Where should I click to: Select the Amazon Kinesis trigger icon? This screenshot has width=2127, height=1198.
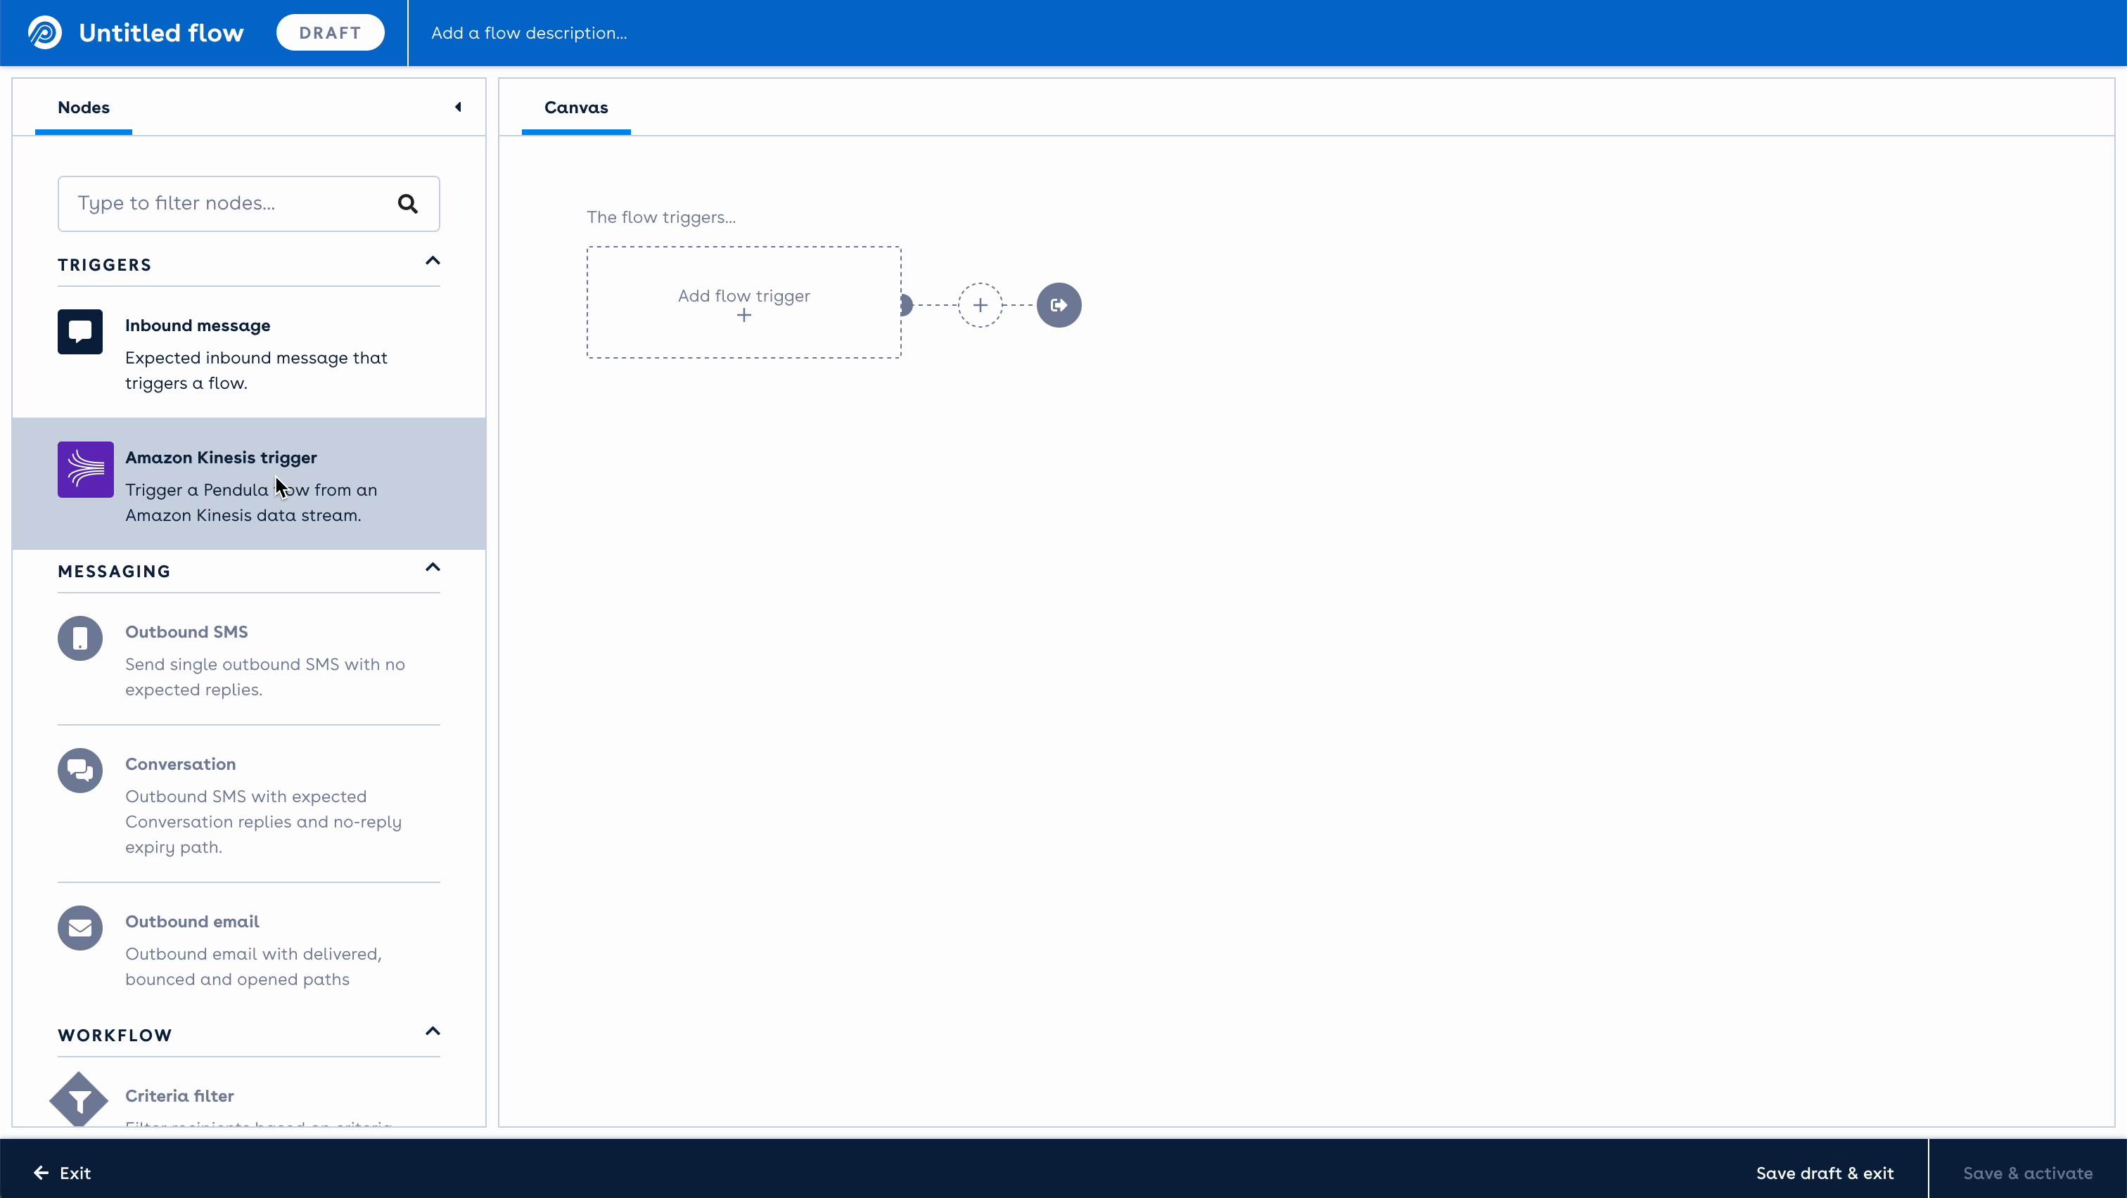coord(86,470)
